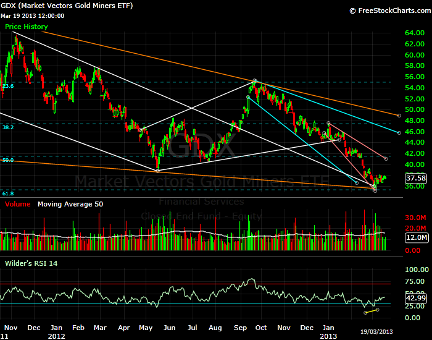Screen dimensions: 432x340
Task: Select the 61.8 Fibonacci level label
Action: [8, 193]
